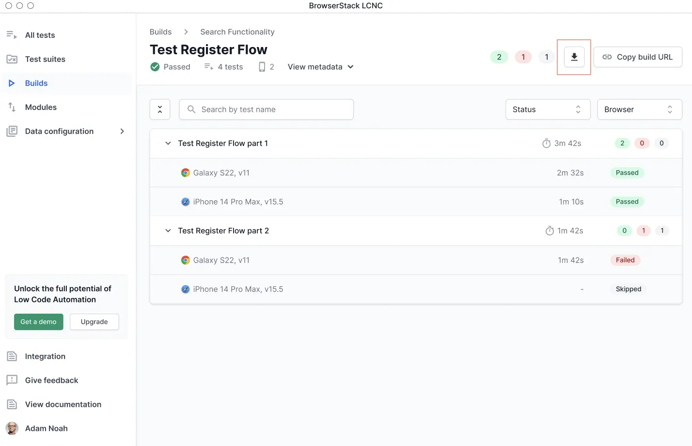Open View documentation in sidebar
Image resolution: width=692 pixels, height=446 pixels.
coord(63,404)
